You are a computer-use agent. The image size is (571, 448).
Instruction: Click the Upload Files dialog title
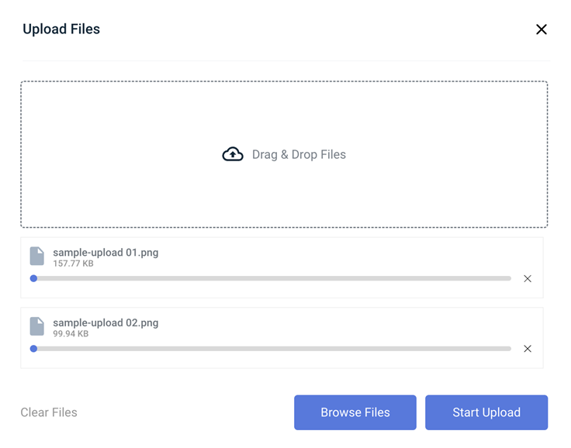[x=61, y=29]
